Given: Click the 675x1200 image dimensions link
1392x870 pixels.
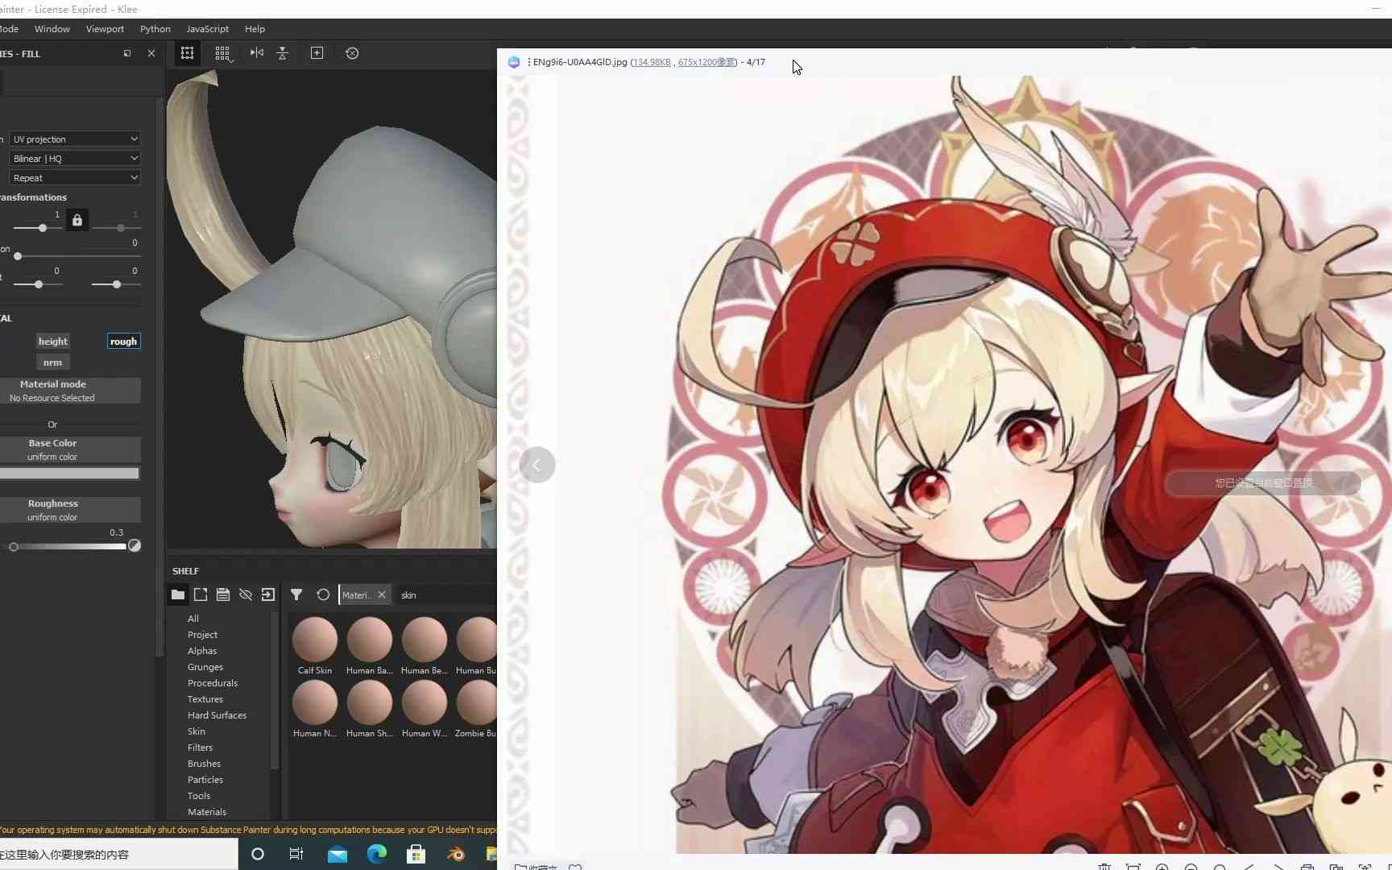Looking at the screenshot, I should click(x=706, y=62).
